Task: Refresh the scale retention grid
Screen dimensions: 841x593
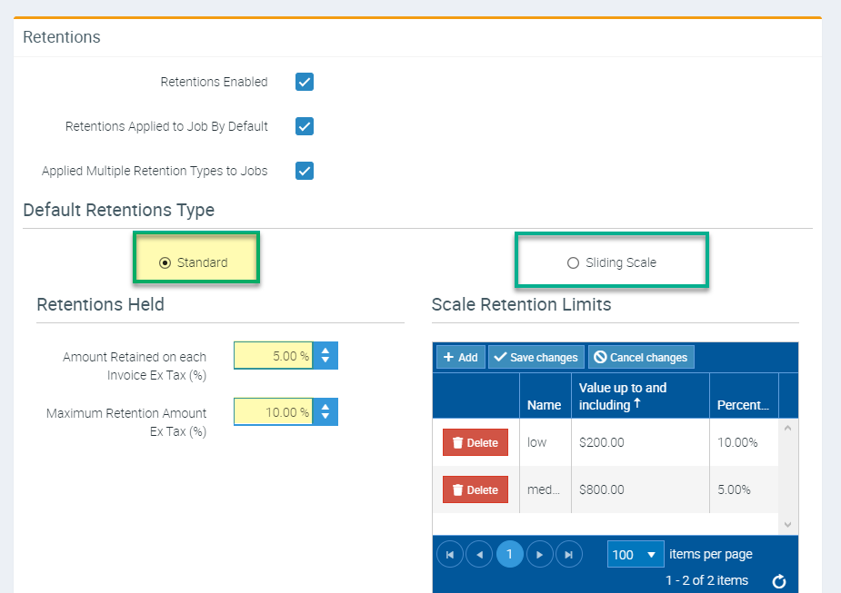Action: pyautogui.click(x=778, y=581)
